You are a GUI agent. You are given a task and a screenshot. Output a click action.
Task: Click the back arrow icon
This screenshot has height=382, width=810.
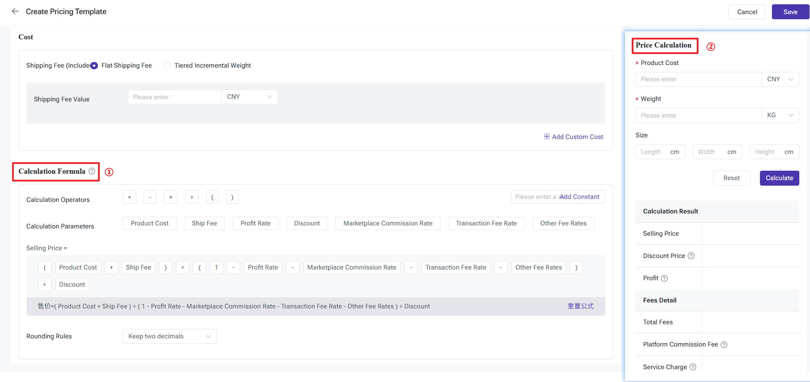[15, 12]
